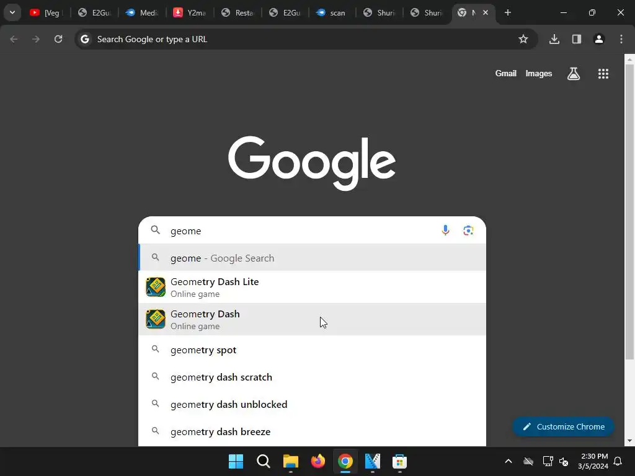Image resolution: width=635 pixels, height=476 pixels.
Task: Toggle the Chrome side panel
Action: (577, 39)
